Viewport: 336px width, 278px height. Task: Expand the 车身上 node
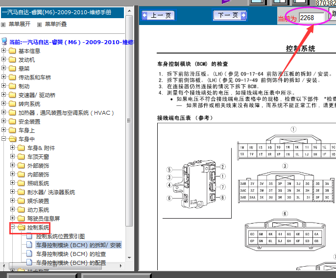point(3,130)
